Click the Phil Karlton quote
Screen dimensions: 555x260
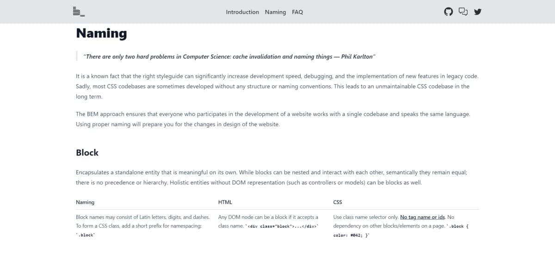coord(229,57)
